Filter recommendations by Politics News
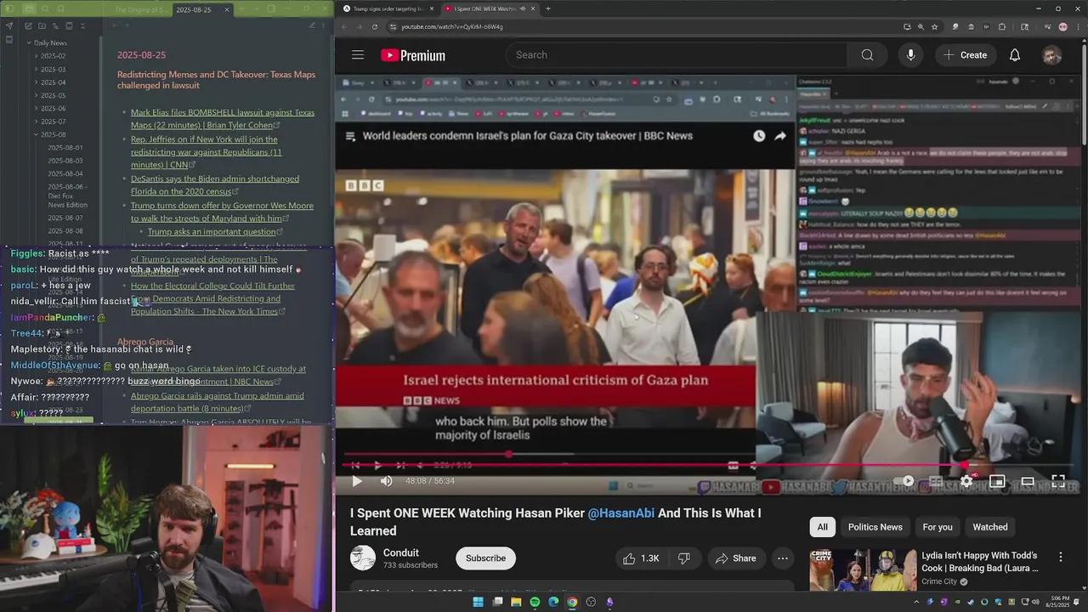This screenshot has height=612, width=1088. click(875, 527)
